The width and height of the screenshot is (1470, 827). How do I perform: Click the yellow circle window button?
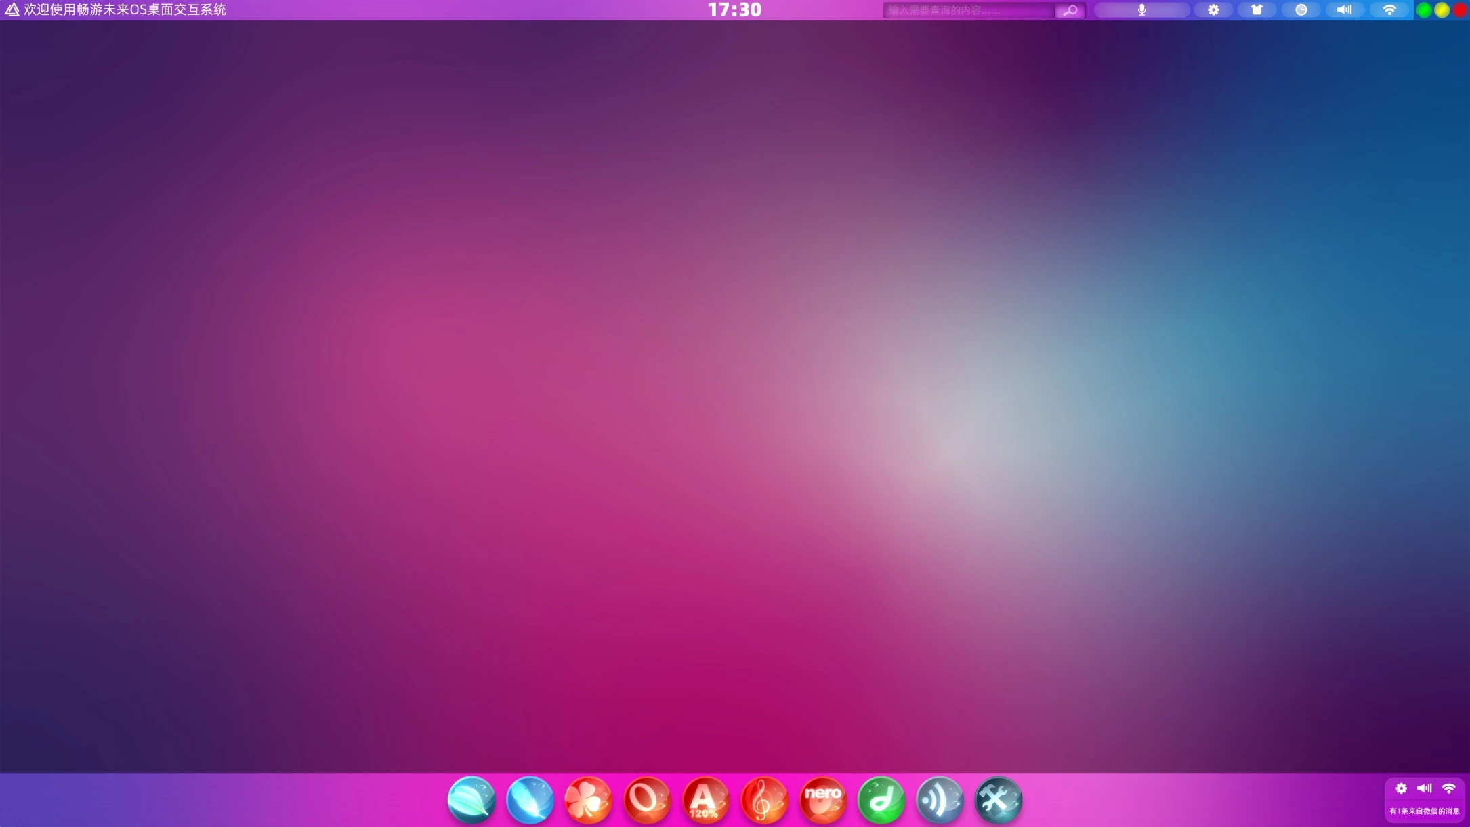coord(1442,10)
